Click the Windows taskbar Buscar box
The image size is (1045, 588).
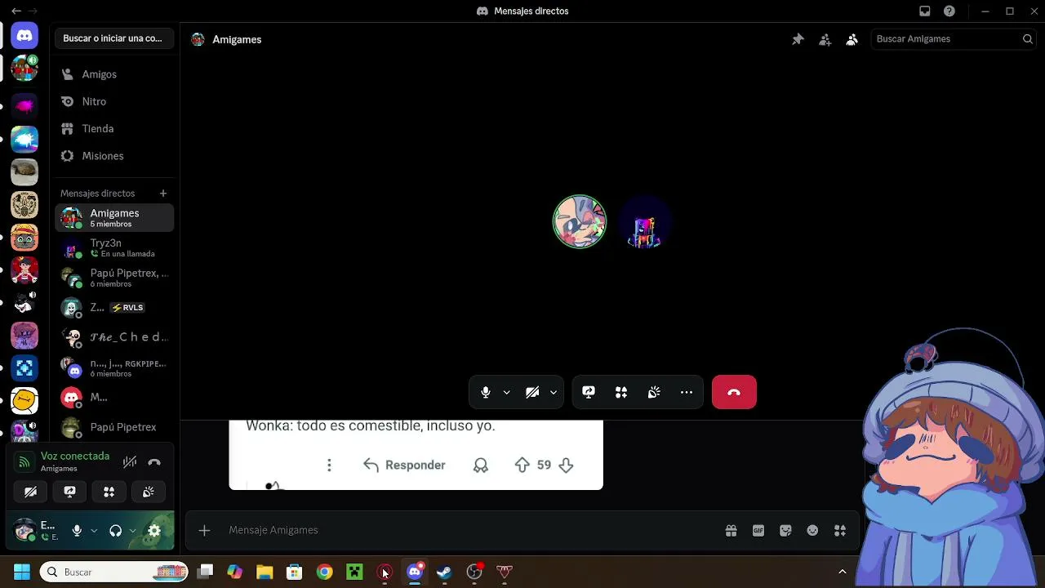click(114, 572)
